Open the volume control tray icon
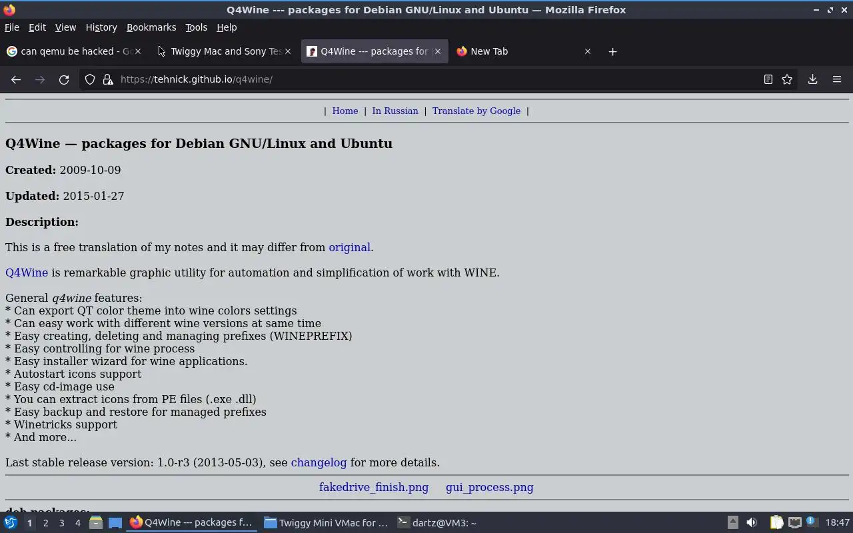Viewport: 853px width, 533px height. (752, 523)
